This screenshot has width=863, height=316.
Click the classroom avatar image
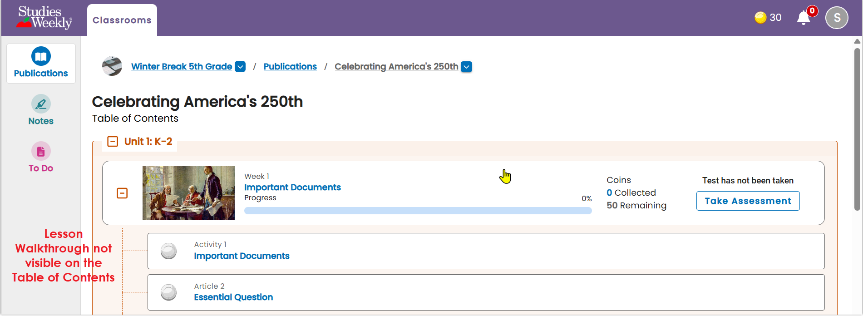pyautogui.click(x=112, y=66)
